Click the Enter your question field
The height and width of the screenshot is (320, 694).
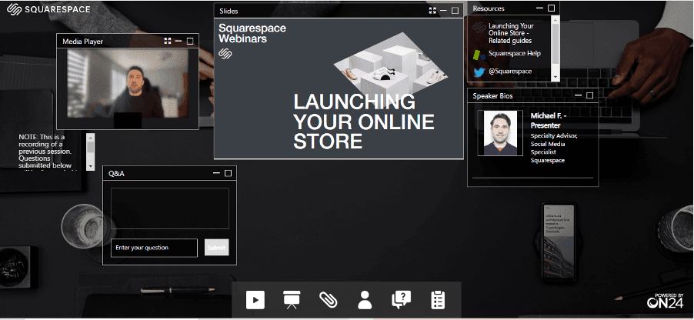click(154, 248)
